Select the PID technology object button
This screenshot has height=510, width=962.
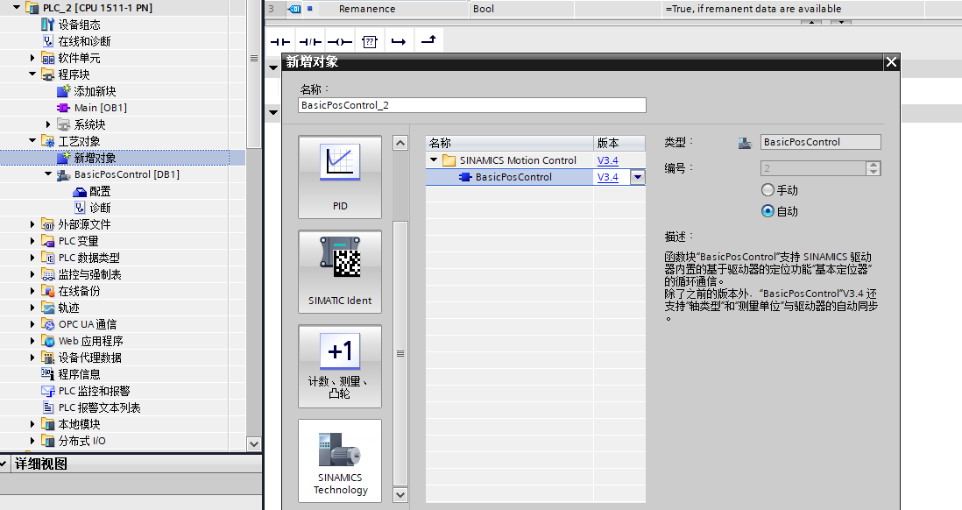coord(340,177)
